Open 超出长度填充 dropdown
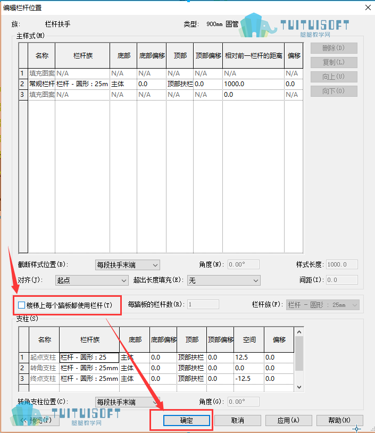The width and height of the screenshot is (375, 433). click(x=224, y=280)
